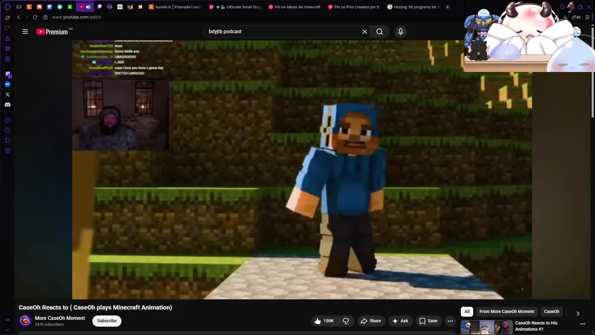Screen dimensions: 595x335
Task: Open browser settings gear in sidebar
Action: click(x=7, y=151)
